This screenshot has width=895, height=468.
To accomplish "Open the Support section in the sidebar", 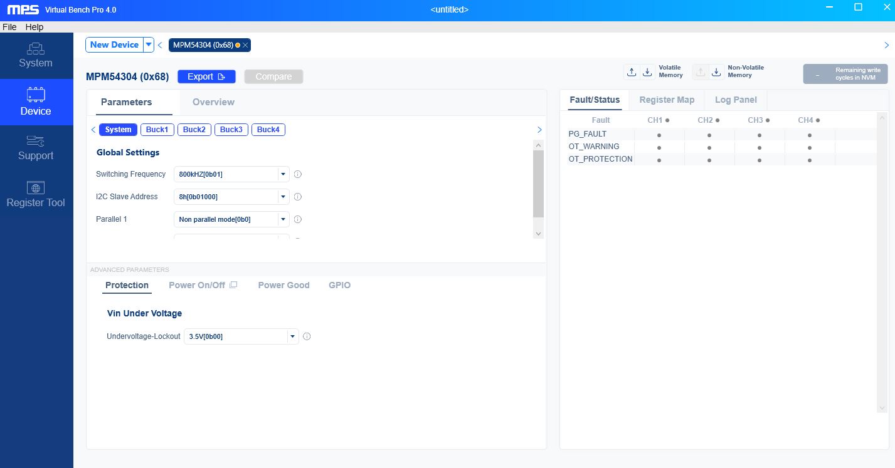I will click(36, 148).
